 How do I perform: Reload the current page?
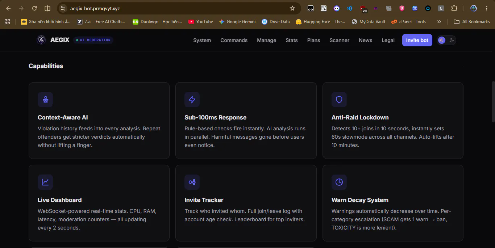(x=34, y=8)
